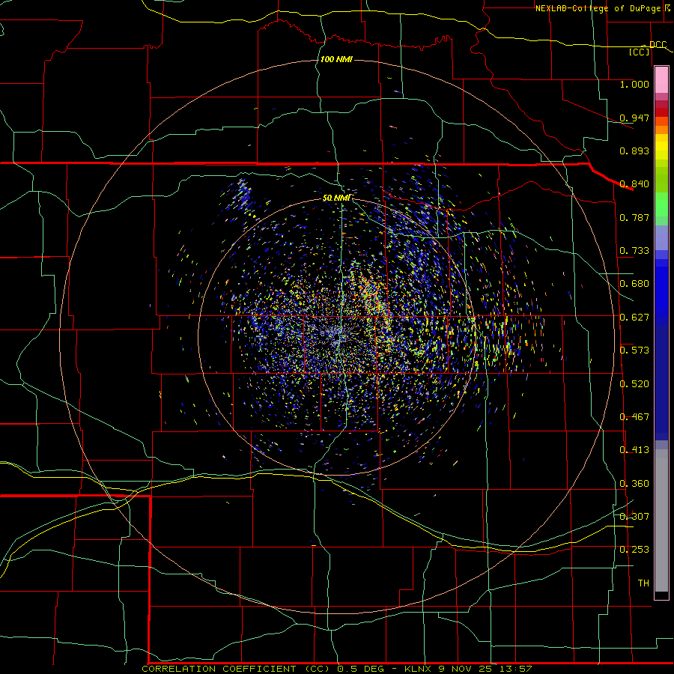Image resolution: width=674 pixels, height=674 pixels.
Task: Click the 0.573 legend value
Action: (634, 350)
